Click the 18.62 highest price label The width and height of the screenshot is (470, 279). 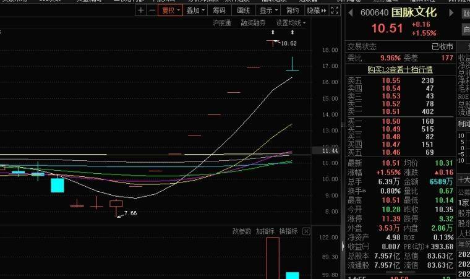289,43
